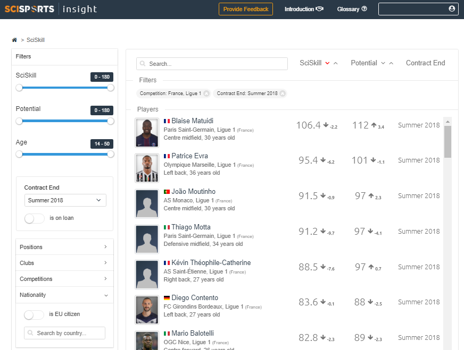
Task: Click the SciSkill breadcrumb link
Action: (36, 40)
